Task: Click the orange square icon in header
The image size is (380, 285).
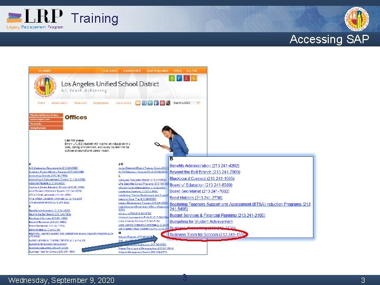Action: 194,78
